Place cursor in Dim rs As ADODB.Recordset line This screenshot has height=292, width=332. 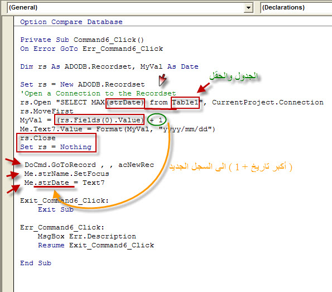109,67
